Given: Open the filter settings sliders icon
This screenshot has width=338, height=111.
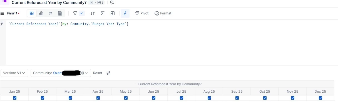Looking at the screenshot, I should (x=108, y=73).
